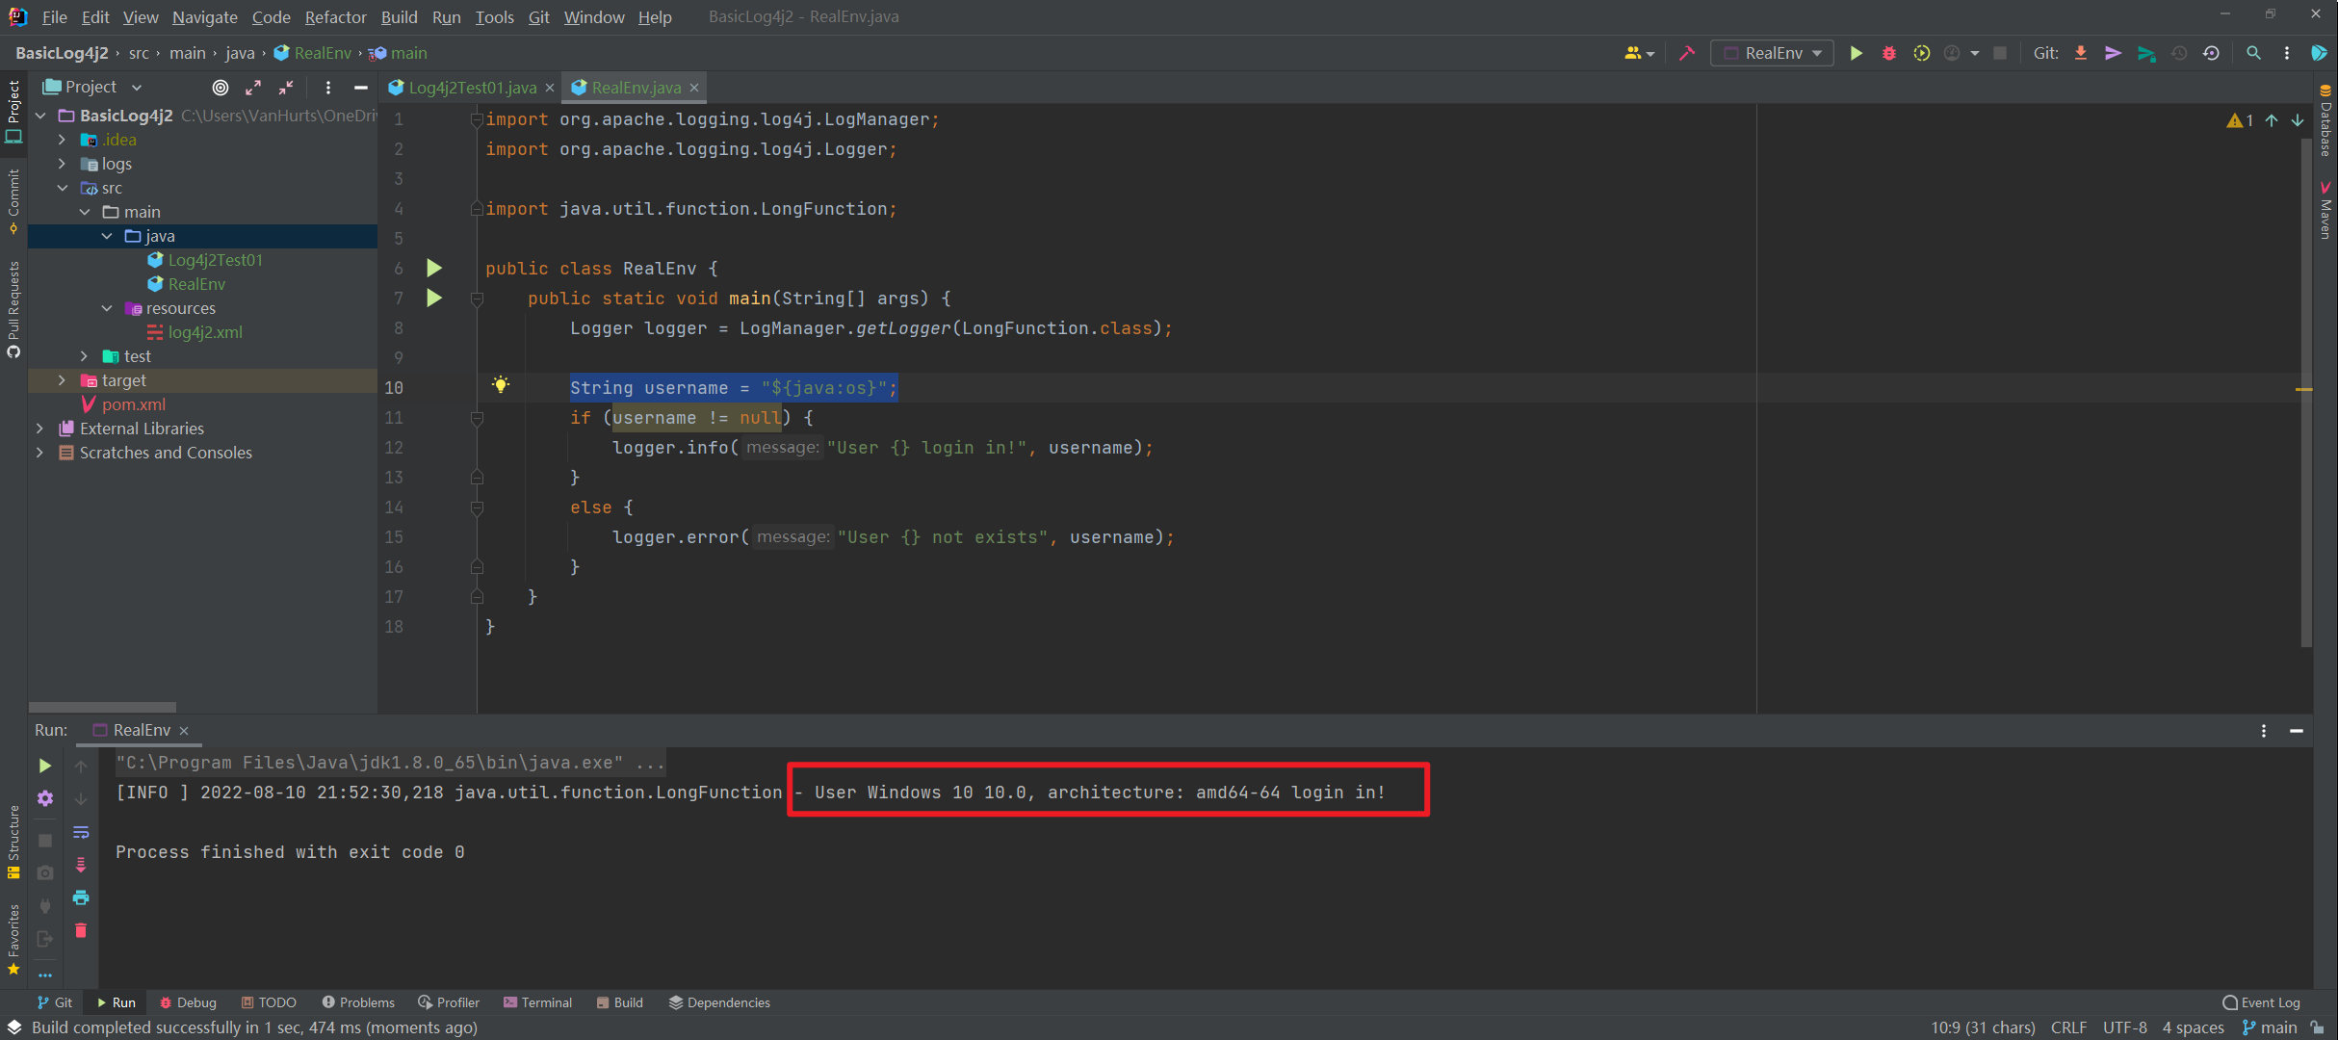The height and width of the screenshot is (1040, 2338).
Task: Click the green Run button in toolbar
Action: coord(1856,53)
